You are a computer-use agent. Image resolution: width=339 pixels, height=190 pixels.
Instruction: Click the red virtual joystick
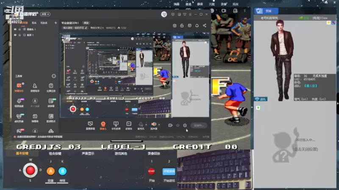coord(30,171)
